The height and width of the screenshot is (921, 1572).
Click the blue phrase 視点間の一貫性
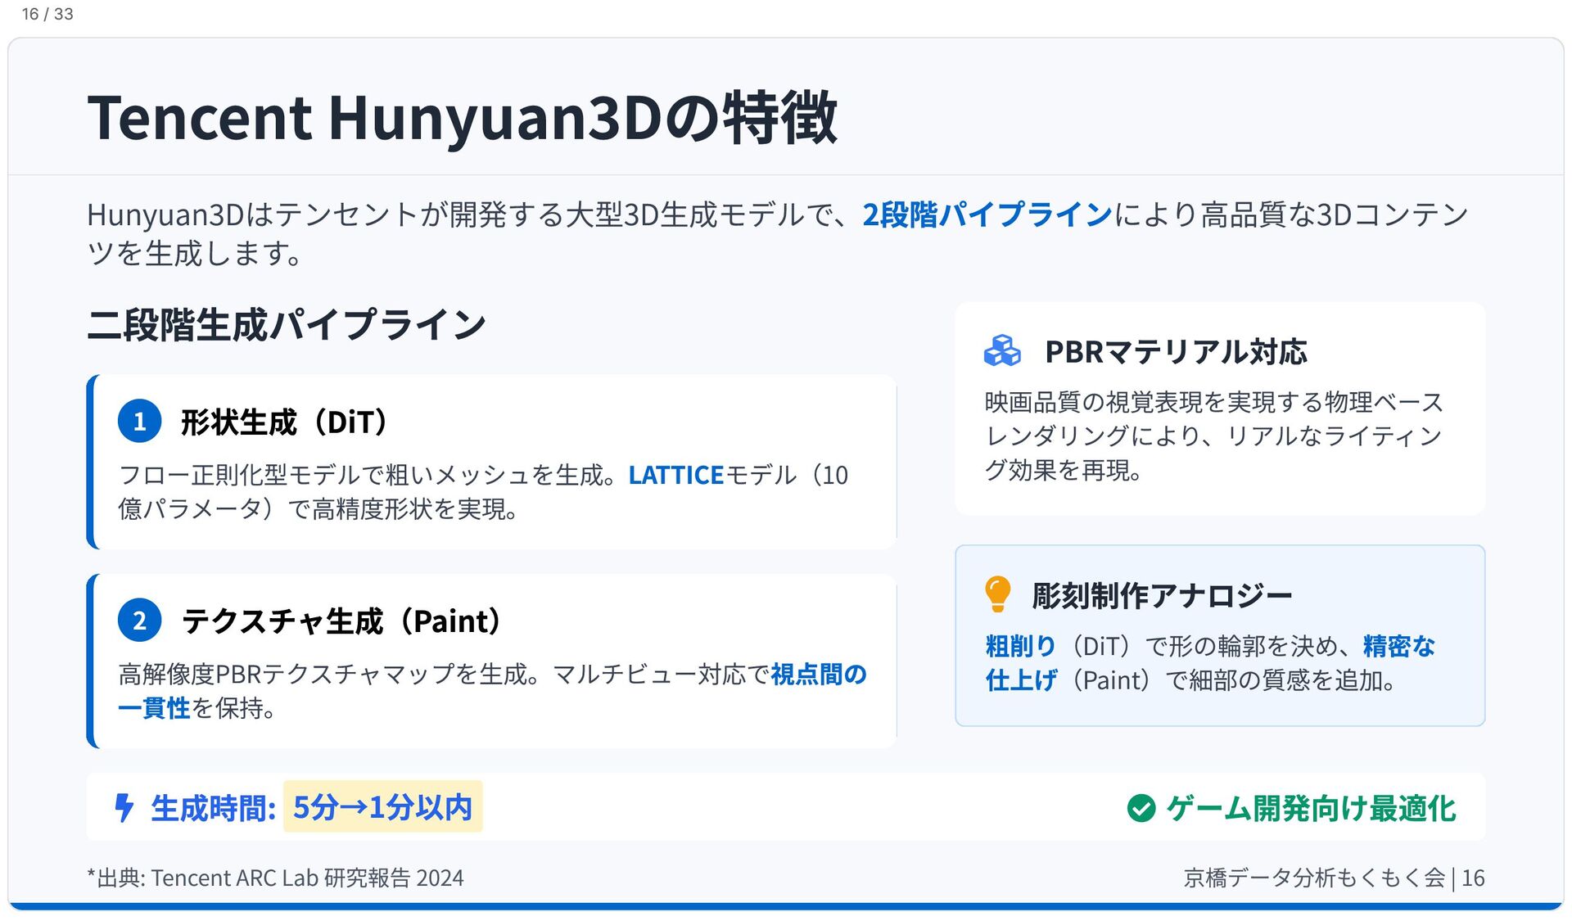pyautogui.click(x=492, y=691)
